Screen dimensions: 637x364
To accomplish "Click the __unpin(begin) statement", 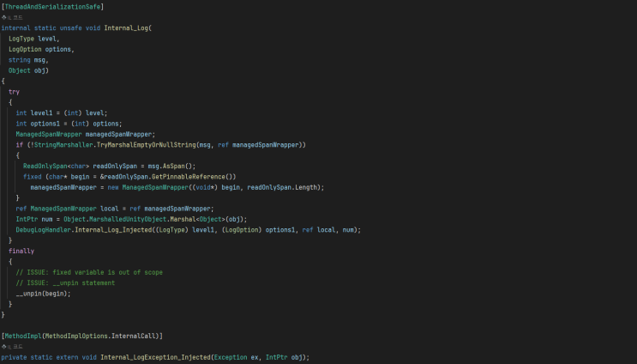I will click(43, 294).
